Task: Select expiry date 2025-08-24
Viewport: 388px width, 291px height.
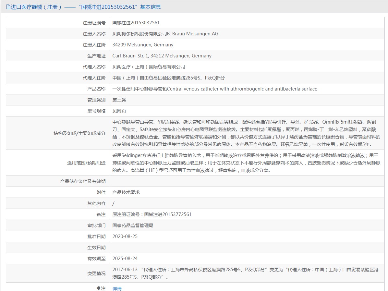Action: pyautogui.click(x=125, y=259)
